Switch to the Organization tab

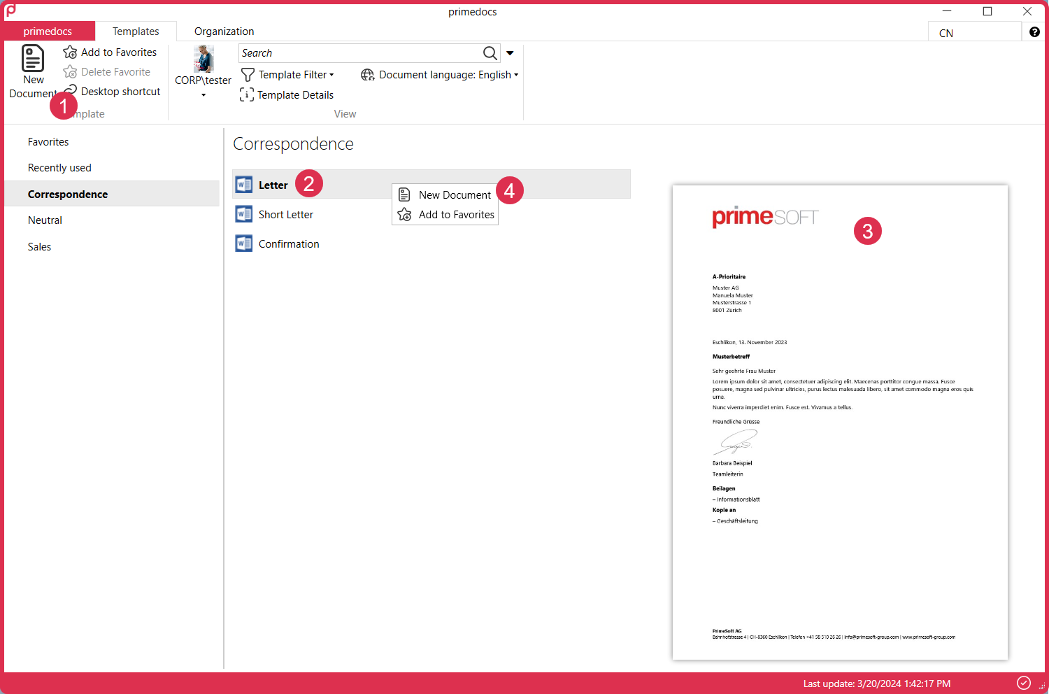pos(224,31)
